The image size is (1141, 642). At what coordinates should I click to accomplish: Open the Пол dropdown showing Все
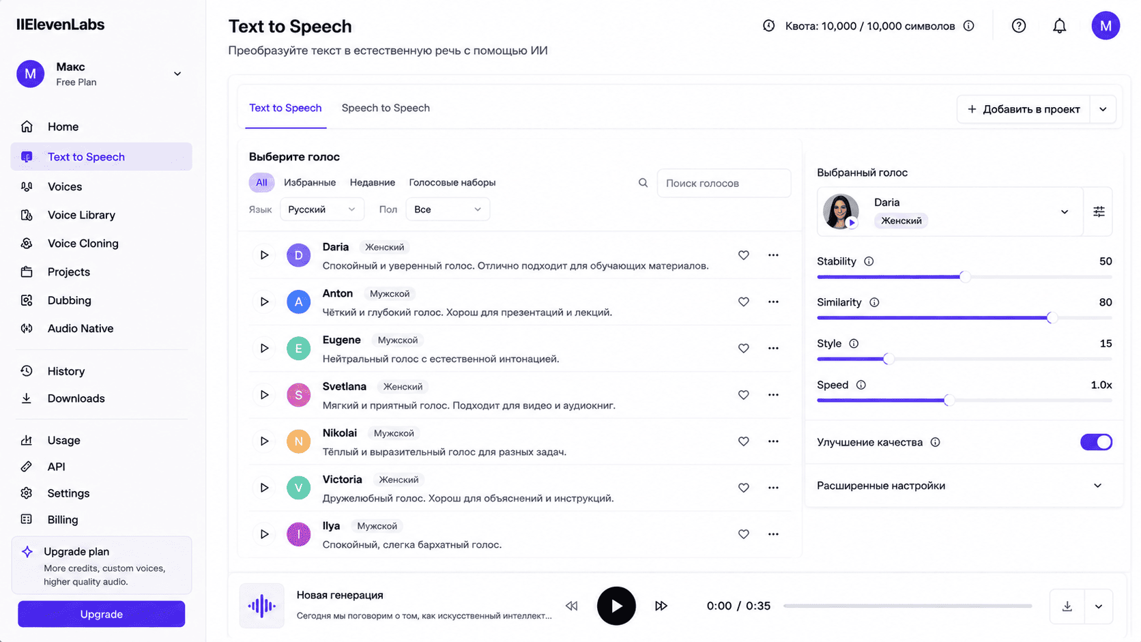tap(448, 209)
